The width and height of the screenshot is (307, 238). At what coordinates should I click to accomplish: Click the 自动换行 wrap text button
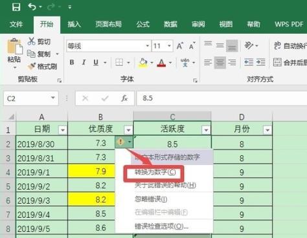(290, 46)
